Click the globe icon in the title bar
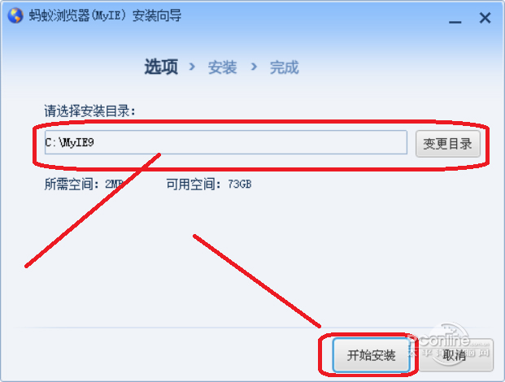 15,15
